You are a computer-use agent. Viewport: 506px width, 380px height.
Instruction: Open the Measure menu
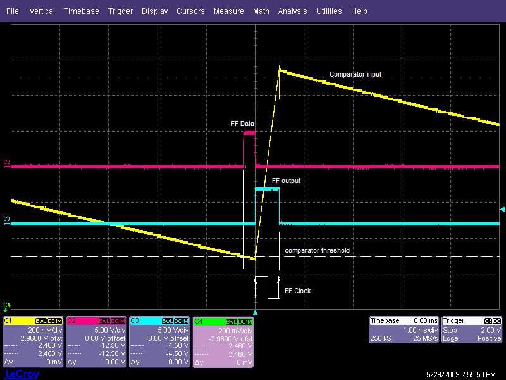click(228, 11)
